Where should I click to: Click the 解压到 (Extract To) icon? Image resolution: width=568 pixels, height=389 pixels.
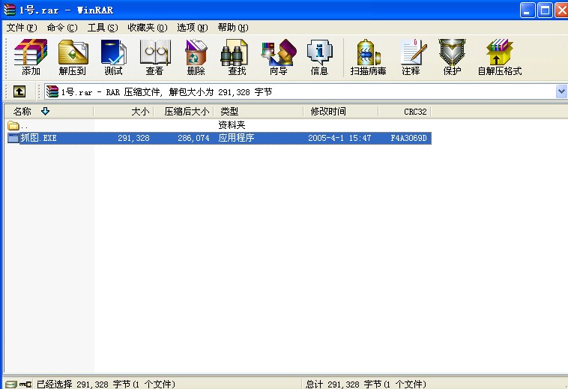tap(73, 57)
